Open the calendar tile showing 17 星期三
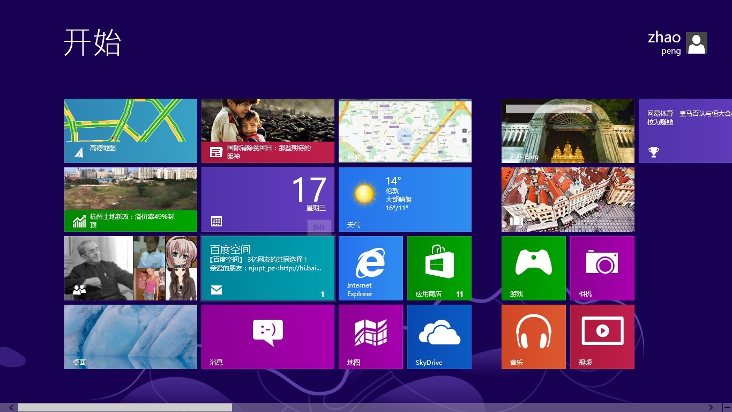The image size is (732, 412). coord(267,199)
